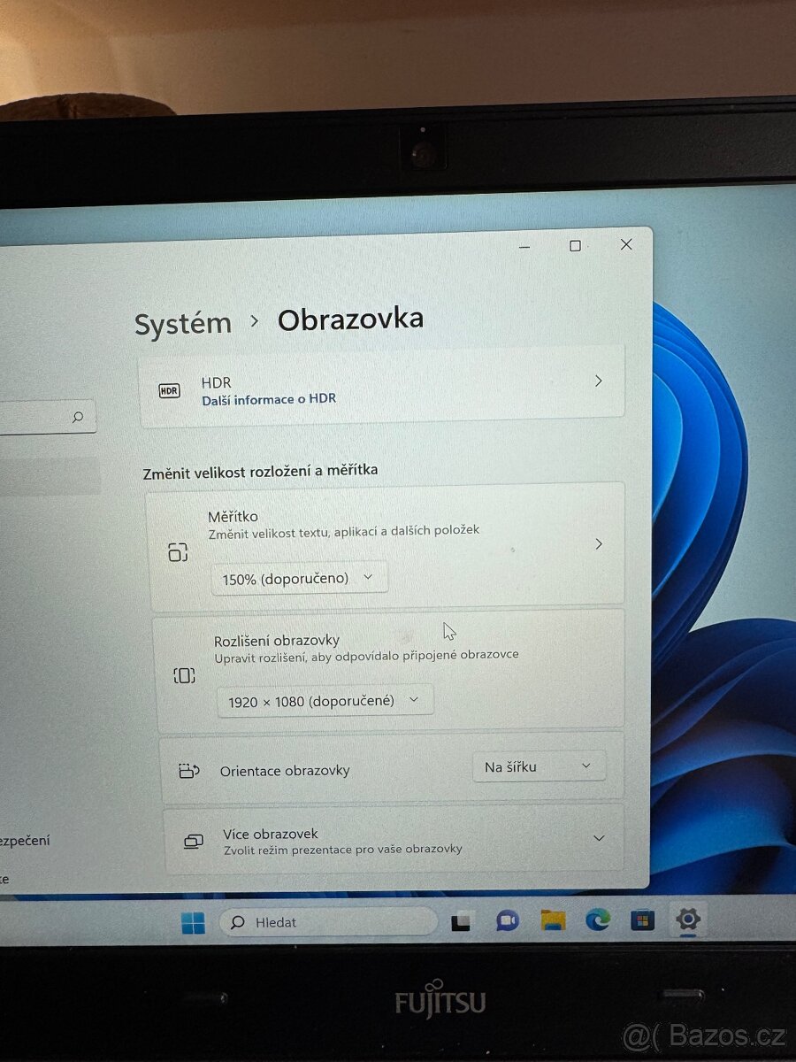Open the Na šířku orientation dropdown
The image size is (796, 1062).
(537, 766)
